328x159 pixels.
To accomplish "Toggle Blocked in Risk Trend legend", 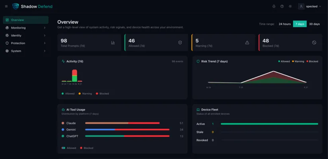I will pyautogui.click(x=312, y=62).
